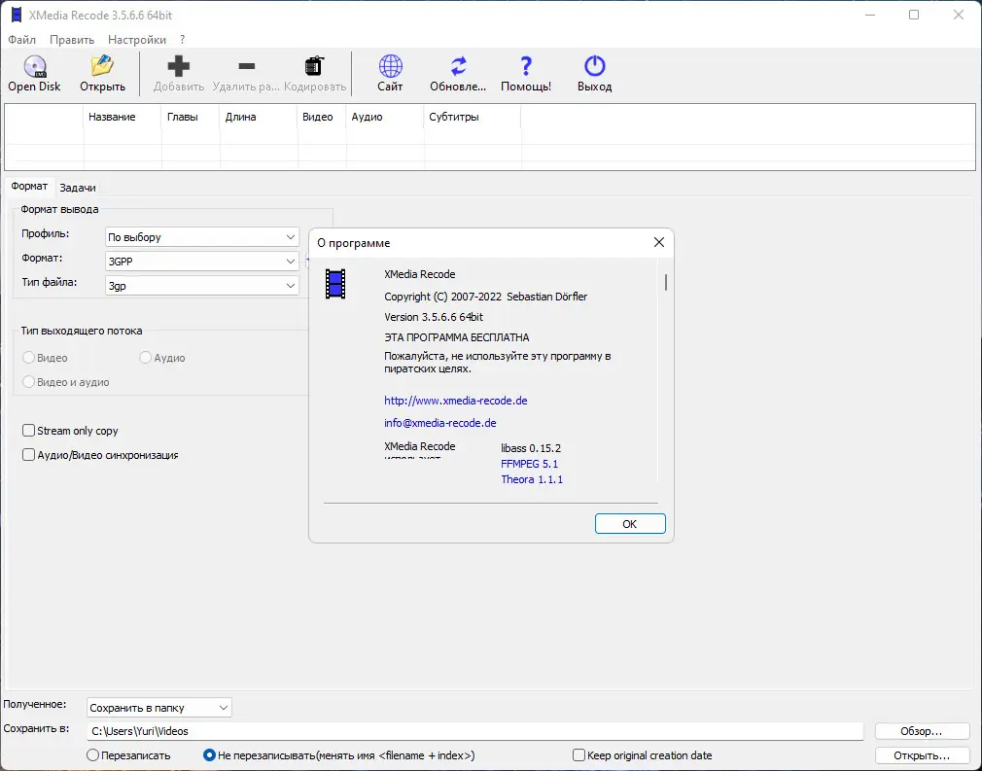Select the Перезаписывать radio button
The width and height of the screenshot is (982, 771).
[x=92, y=754]
